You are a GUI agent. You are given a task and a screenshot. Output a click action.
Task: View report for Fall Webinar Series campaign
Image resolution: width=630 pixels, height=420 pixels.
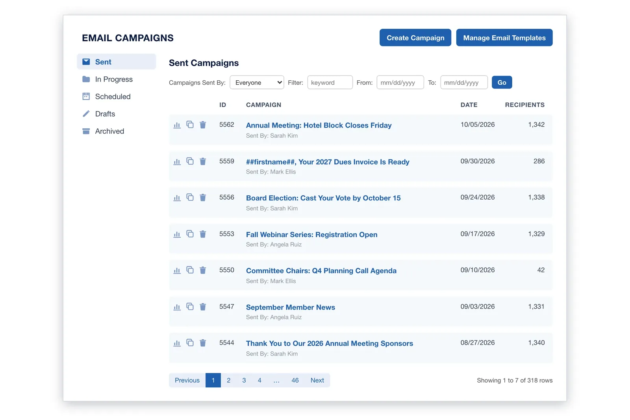(x=177, y=235)
